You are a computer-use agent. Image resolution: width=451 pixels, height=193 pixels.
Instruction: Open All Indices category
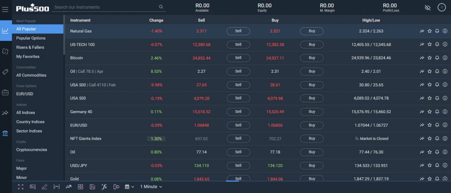click(x=26, y=113)
